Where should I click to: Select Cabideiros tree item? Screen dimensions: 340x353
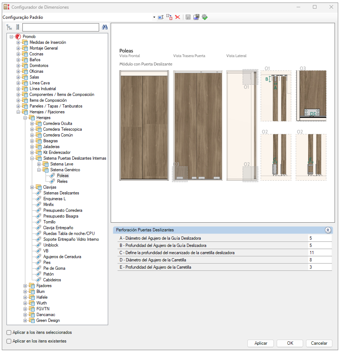pos(52,280)
